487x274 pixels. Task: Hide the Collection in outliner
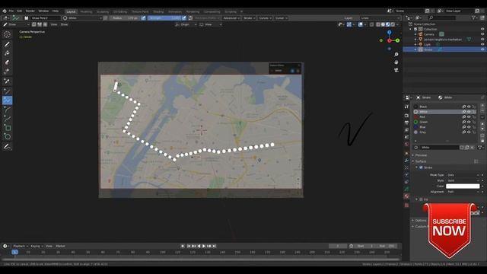pyautogui.click(x=482, y=29)
